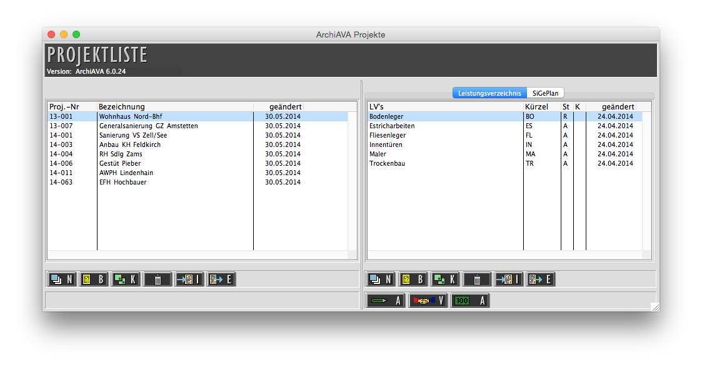Click the Export LV (E) button

point(541,280)
